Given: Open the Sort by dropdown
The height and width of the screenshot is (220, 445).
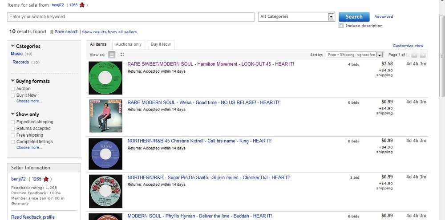Looking at the screenshot, I should pos(355,55).
